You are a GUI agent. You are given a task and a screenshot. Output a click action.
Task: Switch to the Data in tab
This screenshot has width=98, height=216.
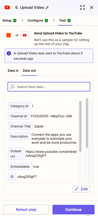(x=13, y=71)
